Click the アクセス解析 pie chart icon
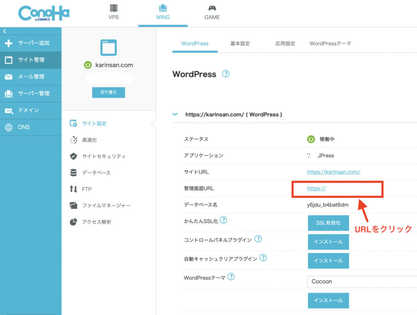The image size is (417, 315). coord(73,222)
